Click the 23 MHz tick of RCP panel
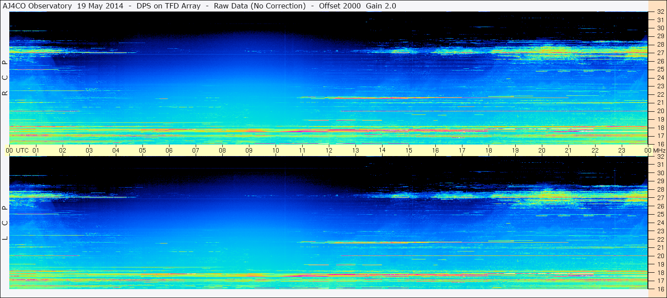The height and width of the screenshot is (298, 667). 660,86
